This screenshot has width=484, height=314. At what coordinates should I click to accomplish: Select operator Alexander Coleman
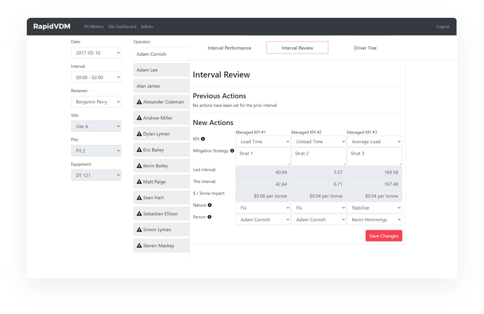[161, 102]
